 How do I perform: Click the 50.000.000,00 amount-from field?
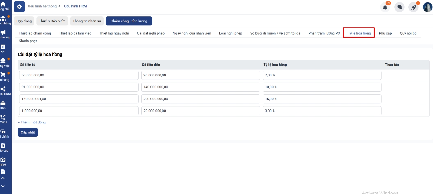(78, 75)
